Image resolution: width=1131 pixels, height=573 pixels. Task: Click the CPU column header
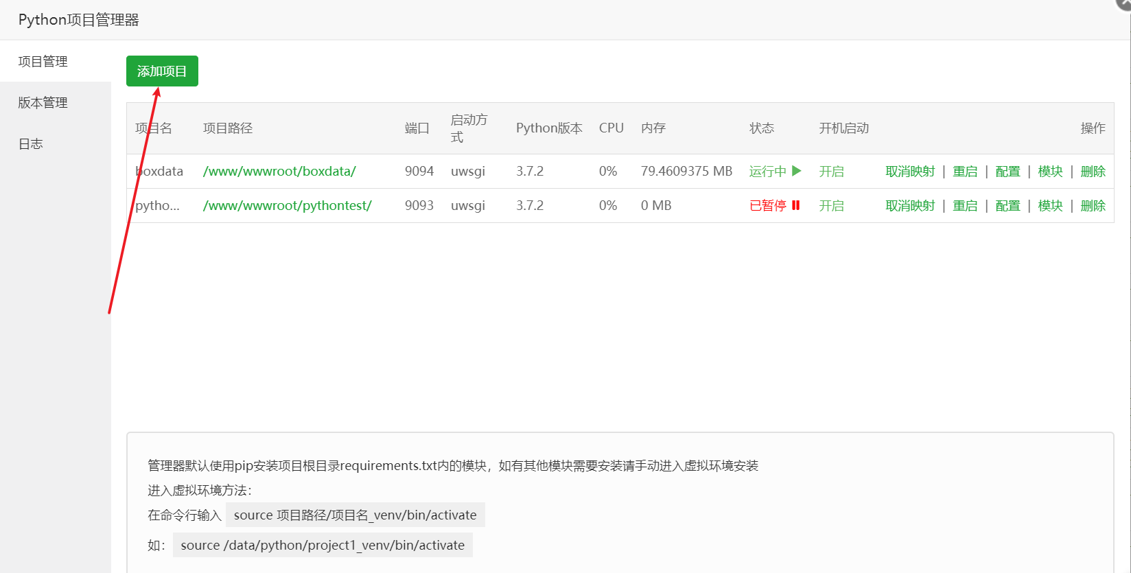611,128
